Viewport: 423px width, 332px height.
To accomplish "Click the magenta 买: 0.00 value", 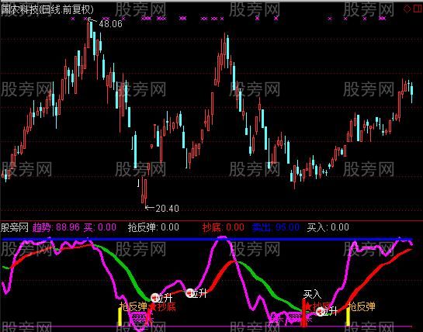I will (100, 227).
